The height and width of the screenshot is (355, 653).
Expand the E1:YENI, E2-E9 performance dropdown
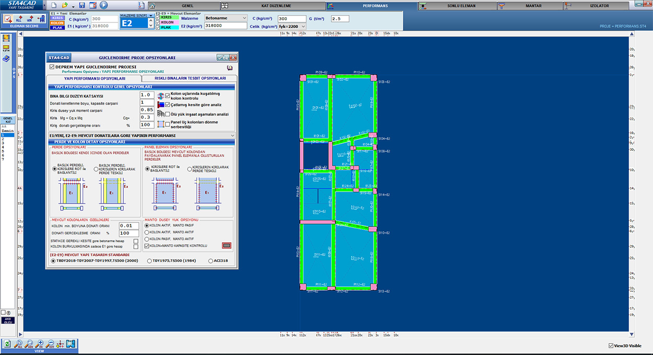pos(232,135)
